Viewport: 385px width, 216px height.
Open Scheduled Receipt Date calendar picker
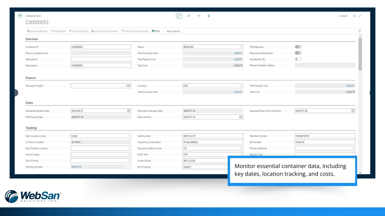click(129, 111)
